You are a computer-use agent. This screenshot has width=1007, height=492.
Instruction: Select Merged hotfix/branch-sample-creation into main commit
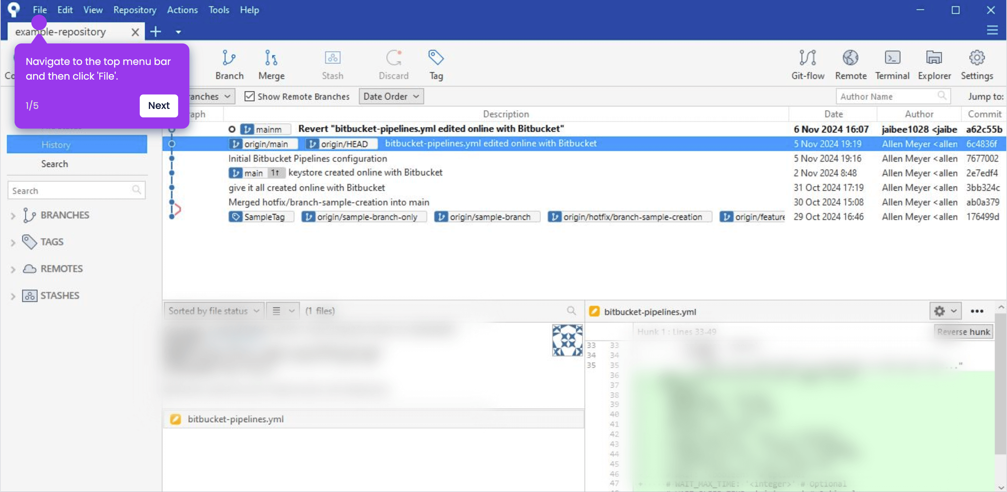(584, 202)
